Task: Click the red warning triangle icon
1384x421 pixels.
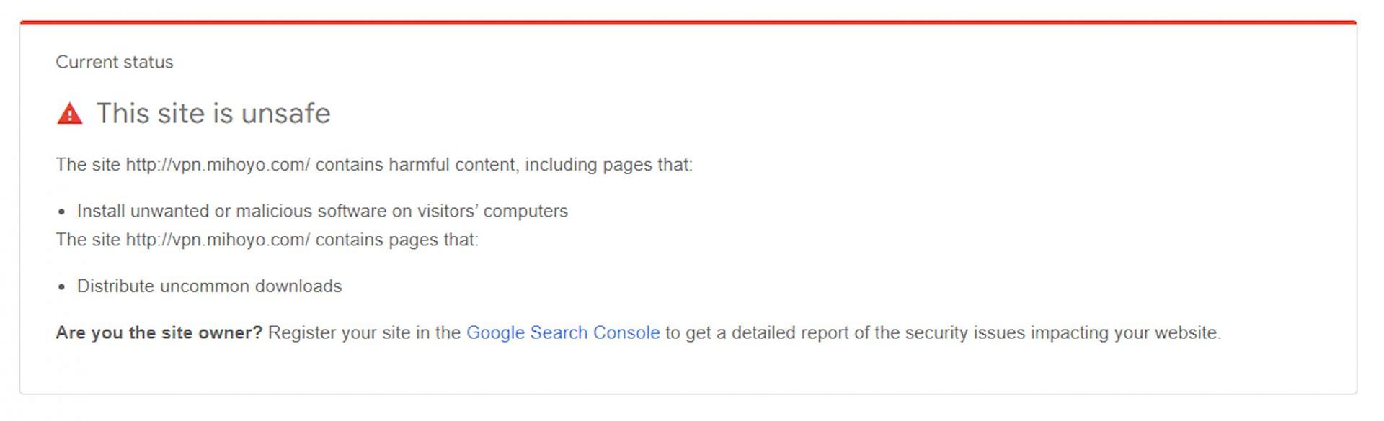Action: (70, 114)
